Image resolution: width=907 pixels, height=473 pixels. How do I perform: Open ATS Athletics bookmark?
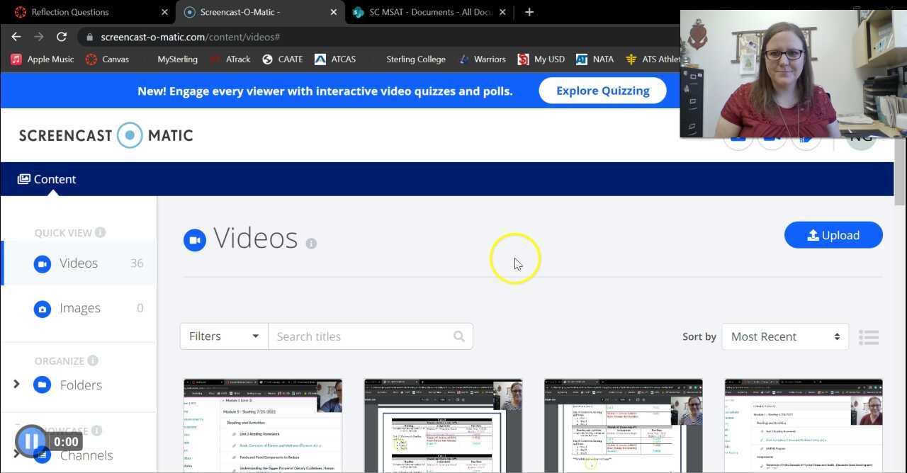coord(653,59)
